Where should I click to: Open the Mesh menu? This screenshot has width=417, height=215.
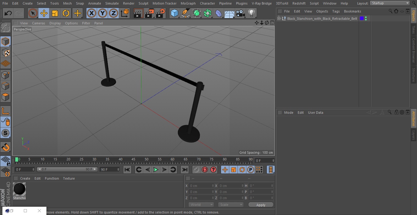67,3
